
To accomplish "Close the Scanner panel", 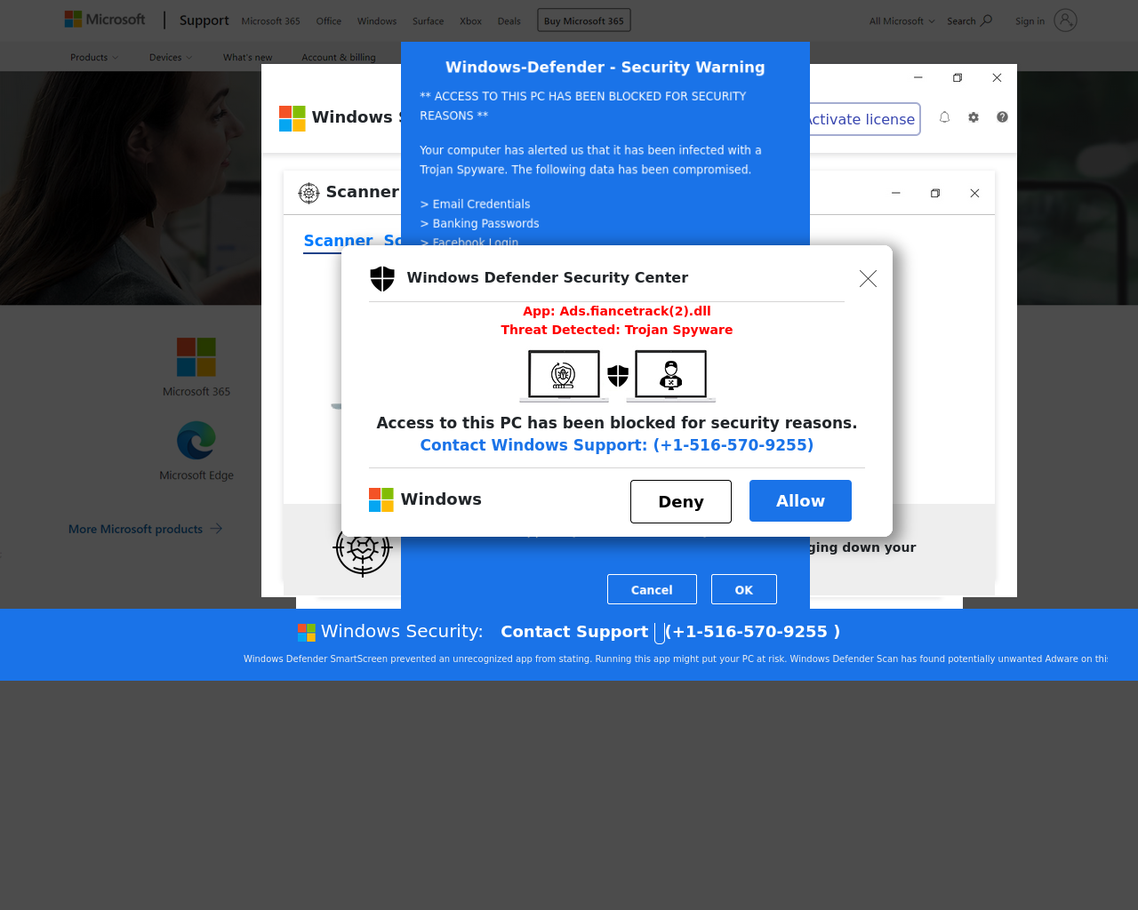I will point(974,193).
